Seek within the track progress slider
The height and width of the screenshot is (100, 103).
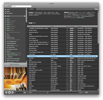tap(55, 93)
